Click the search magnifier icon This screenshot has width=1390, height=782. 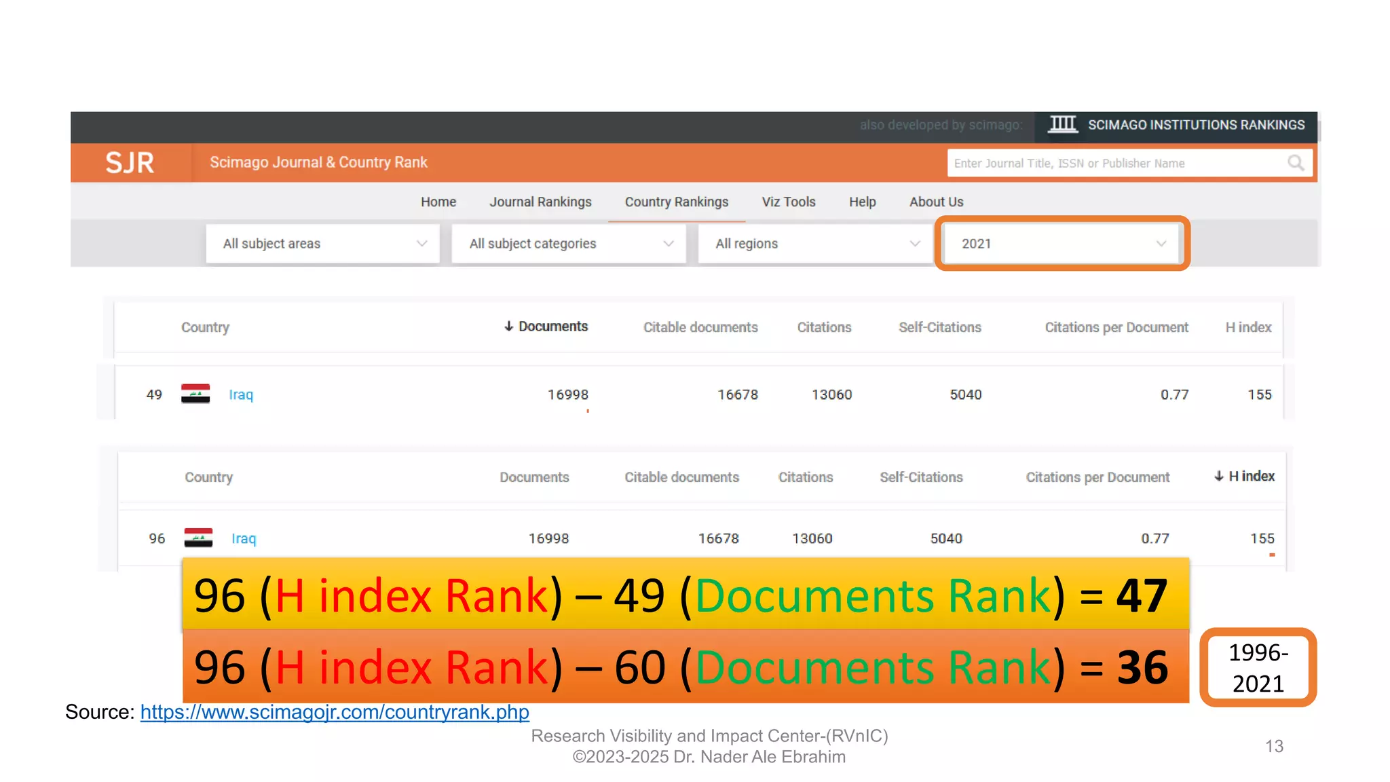[x=1296, y=163]
